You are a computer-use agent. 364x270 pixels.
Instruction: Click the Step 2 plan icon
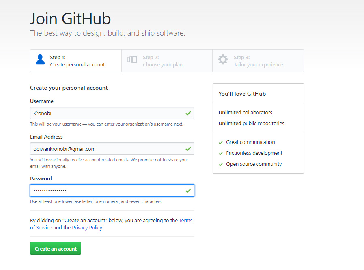(x=132, y=60)
